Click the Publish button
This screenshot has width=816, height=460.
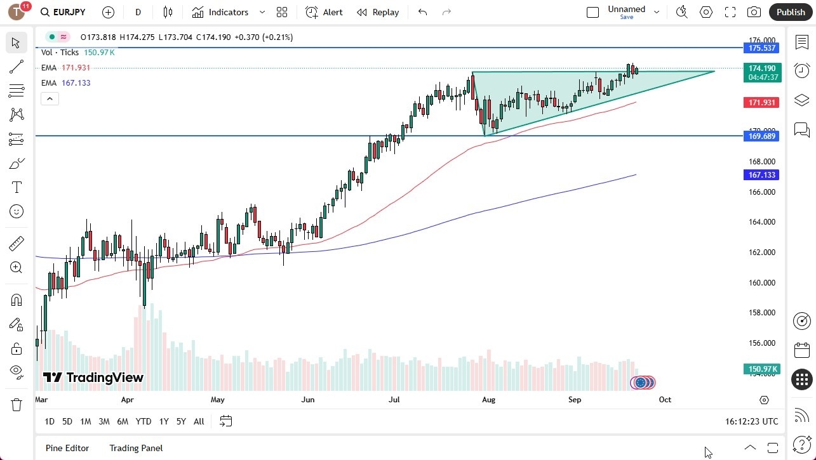[790, 11]
